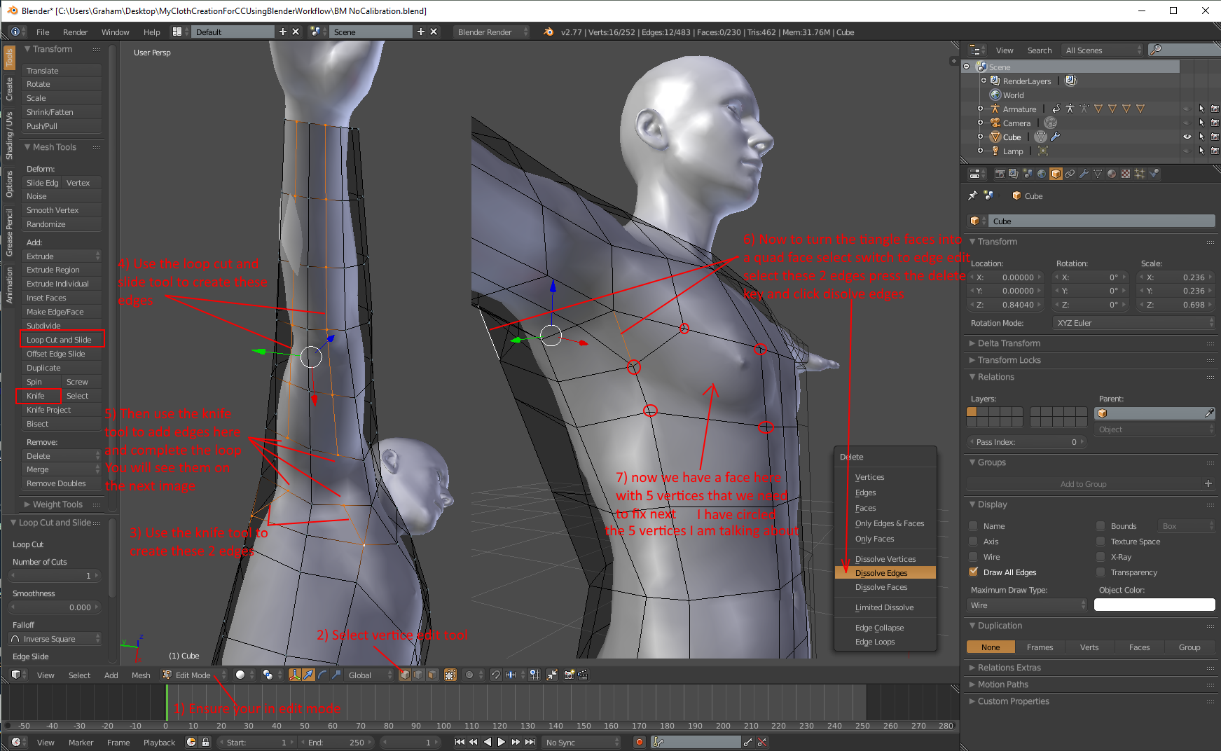Click the OpenGL render image camera icon

[x=569, y=675]
